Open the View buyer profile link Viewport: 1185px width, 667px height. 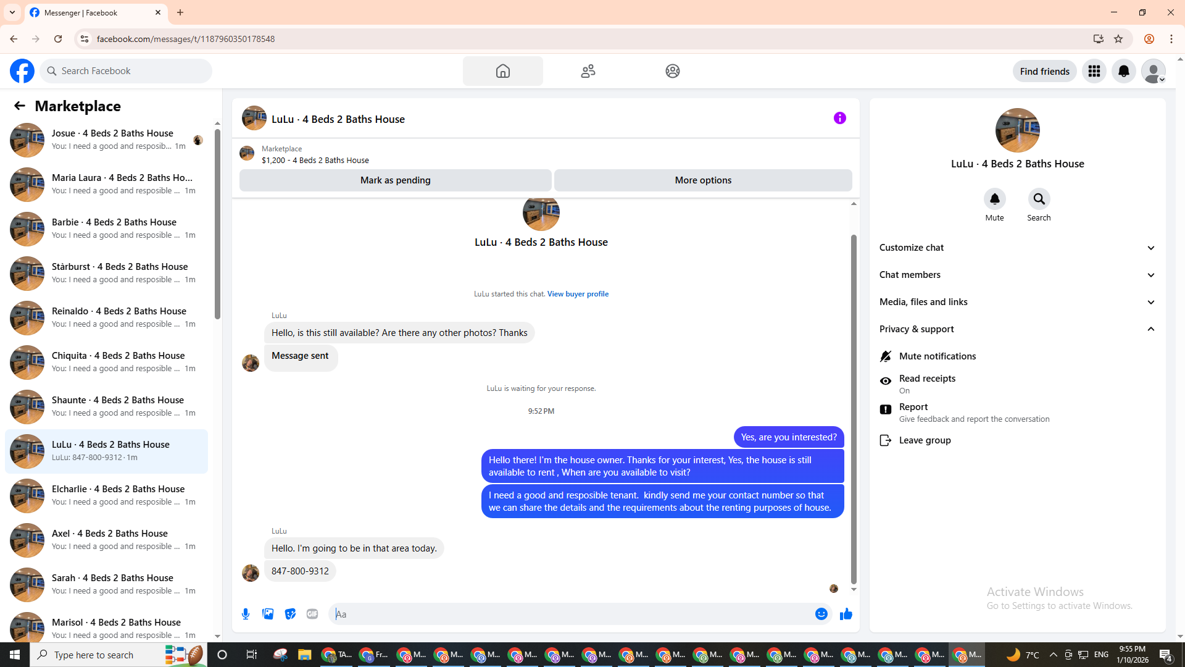578,294
